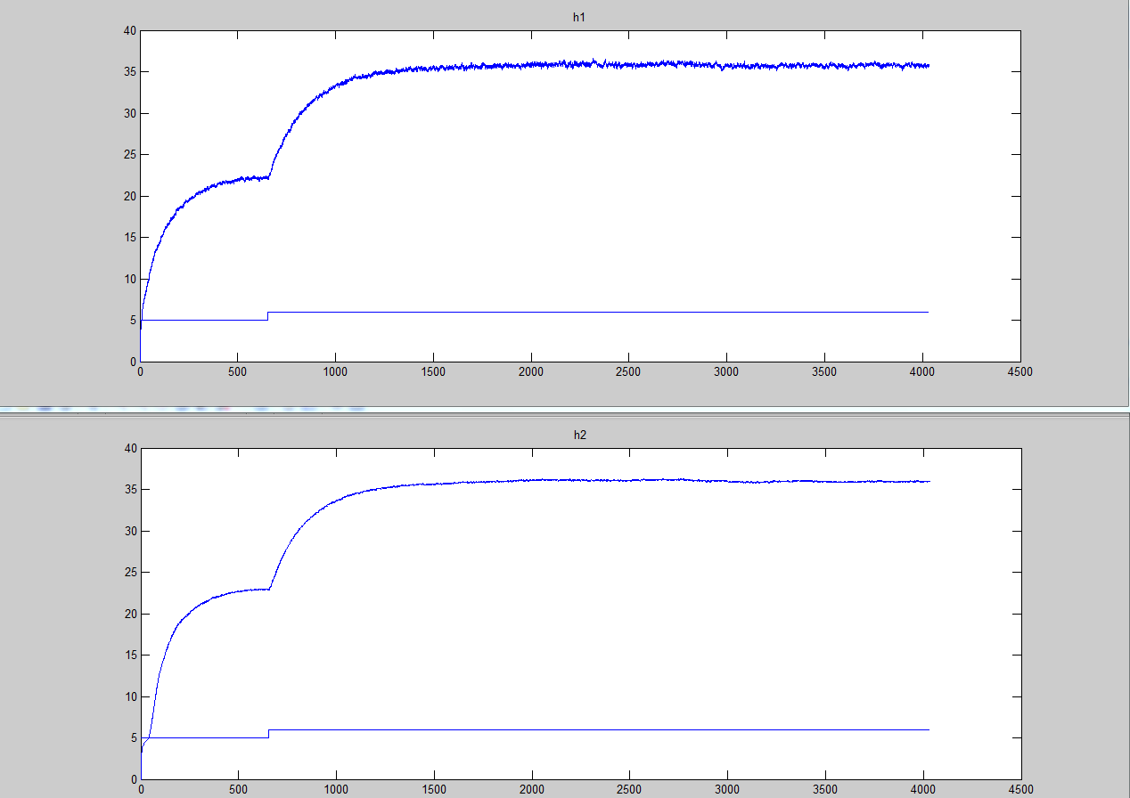Select the 4500 x-axis tick label in h1
This screenshot has width=1130, height=798.
1019,372
